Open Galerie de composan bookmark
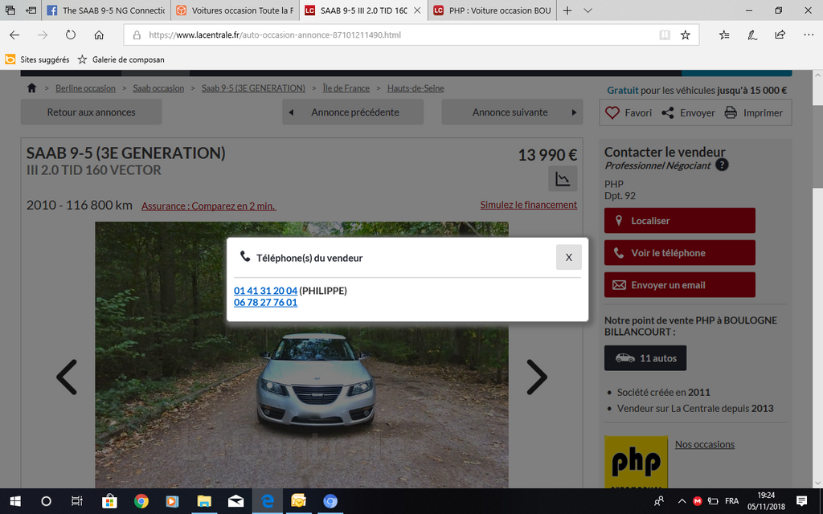Viewport: 823px width, 514px height. [121, 59]
